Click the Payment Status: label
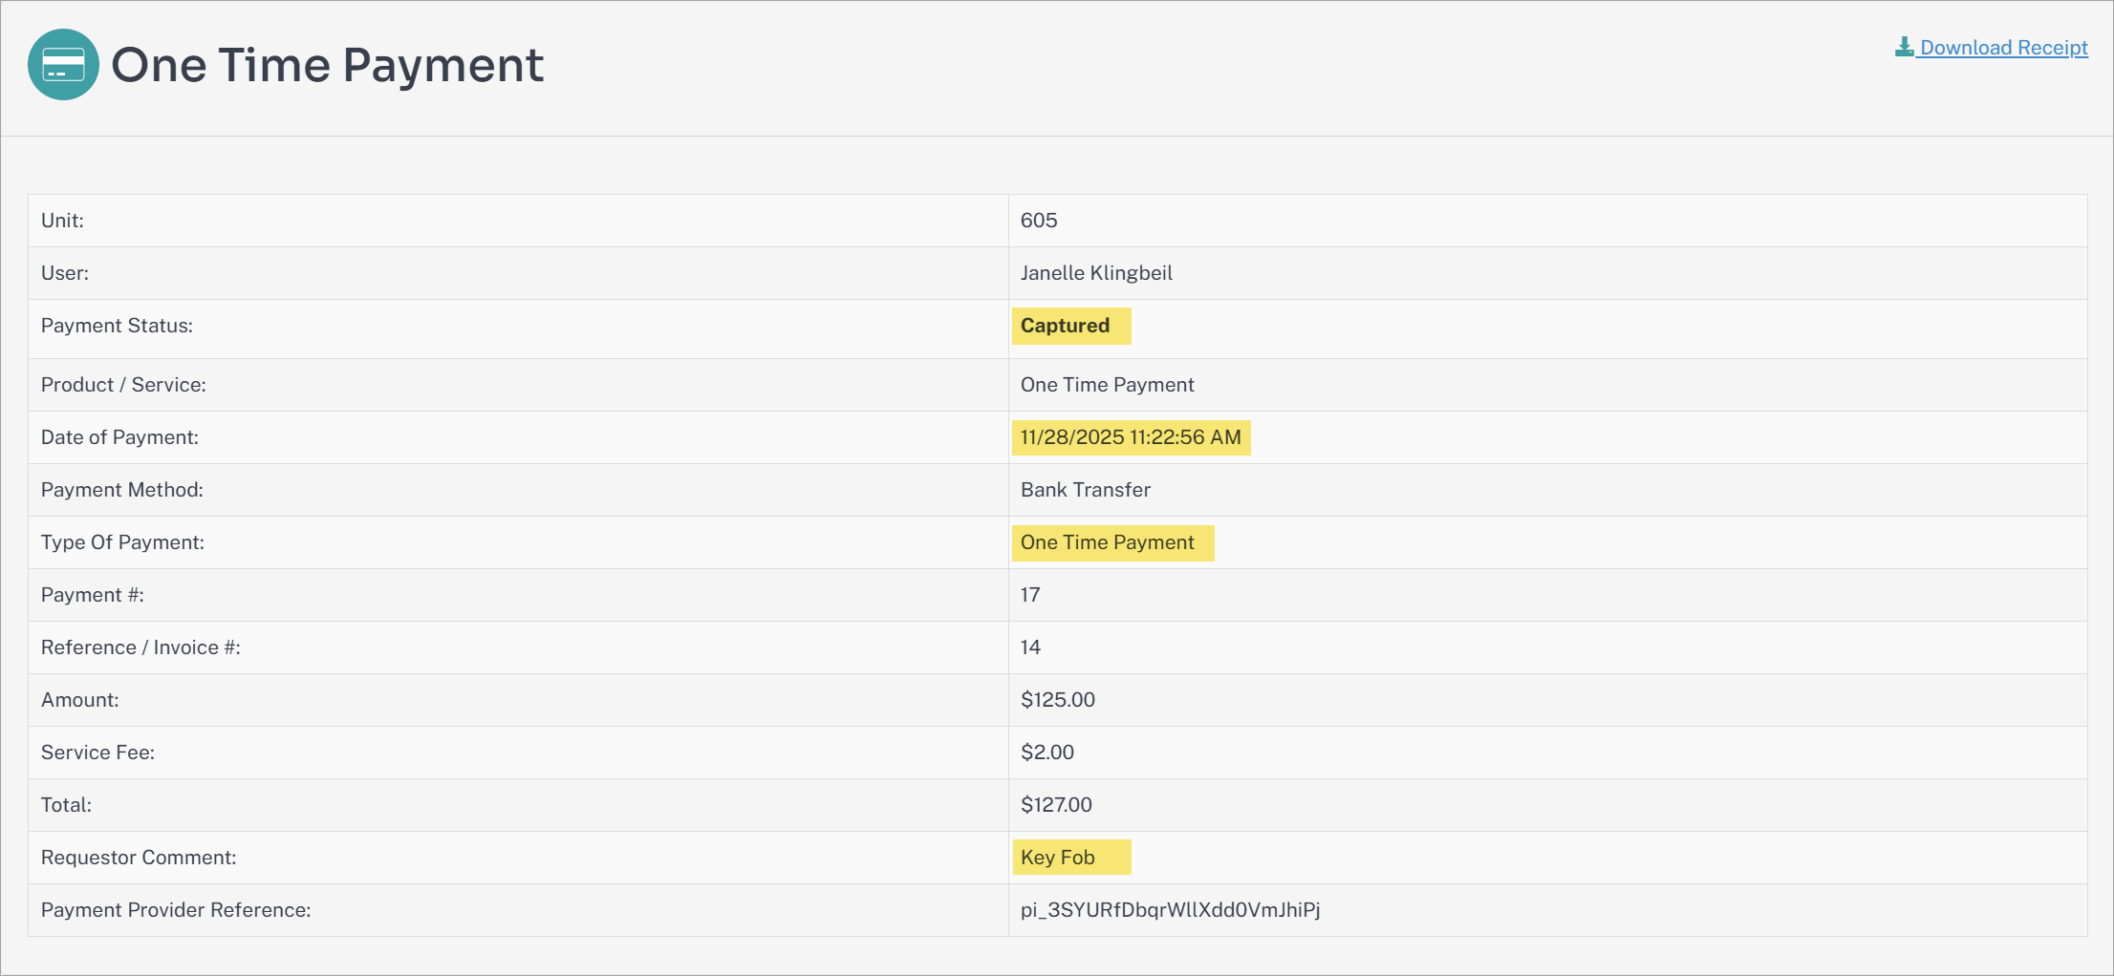 [117, 326]
